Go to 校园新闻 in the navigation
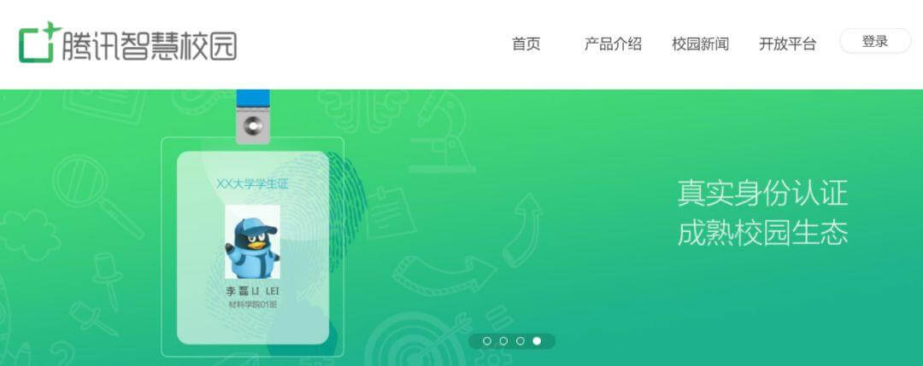Viewport: 923px width, 366px height. point(701,44)
